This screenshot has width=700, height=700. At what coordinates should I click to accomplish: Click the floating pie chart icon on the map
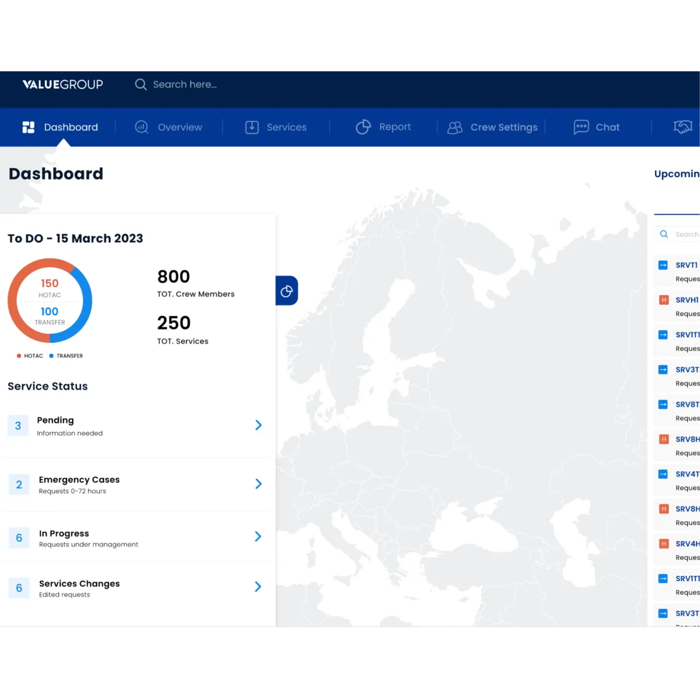[286, 290]
